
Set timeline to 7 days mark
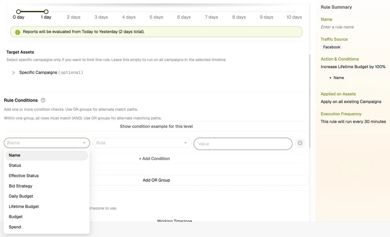211,12
